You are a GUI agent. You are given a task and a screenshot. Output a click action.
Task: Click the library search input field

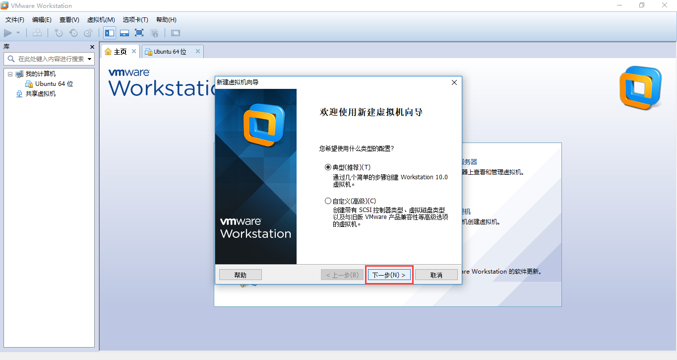coord(49,59)
